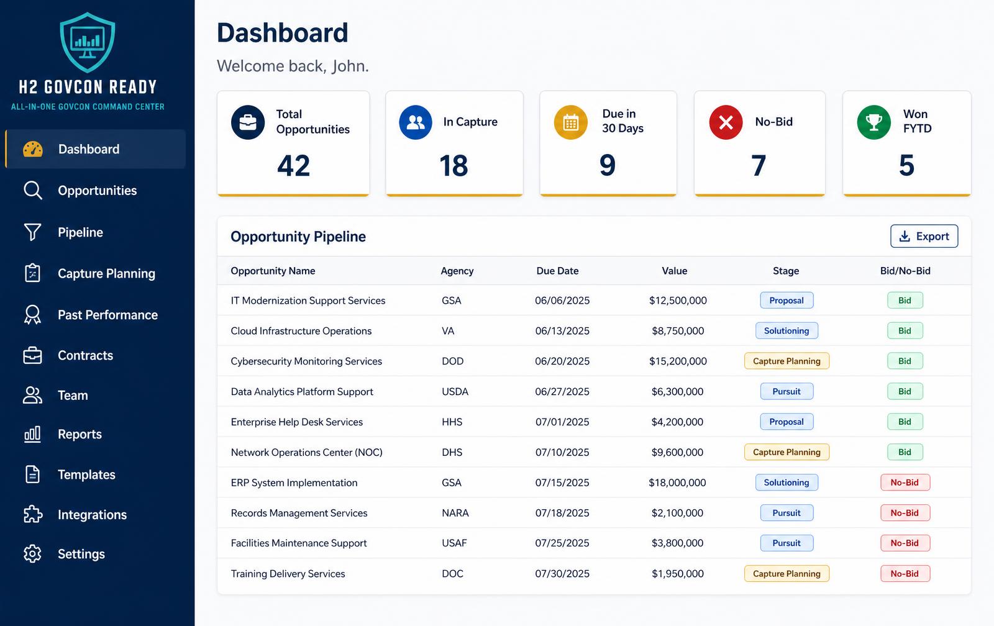Sort by the Due Date column header
The height and width of the screenshot is (626, 994).
click(x=557, y=271)
